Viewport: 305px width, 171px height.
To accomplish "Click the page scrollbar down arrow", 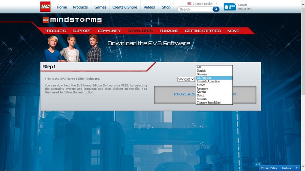I will (303, 166).
